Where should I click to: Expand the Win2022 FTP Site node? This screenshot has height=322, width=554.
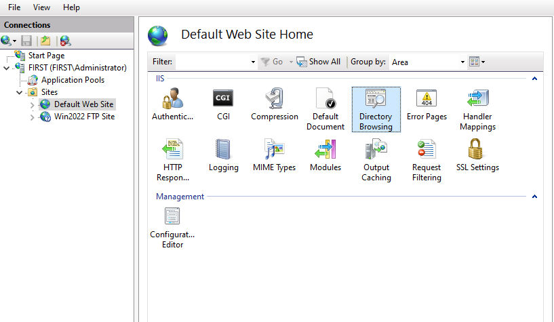[x=32, y=117]
